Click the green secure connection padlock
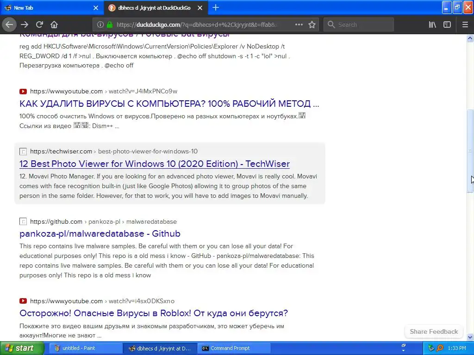 point(110,25)
